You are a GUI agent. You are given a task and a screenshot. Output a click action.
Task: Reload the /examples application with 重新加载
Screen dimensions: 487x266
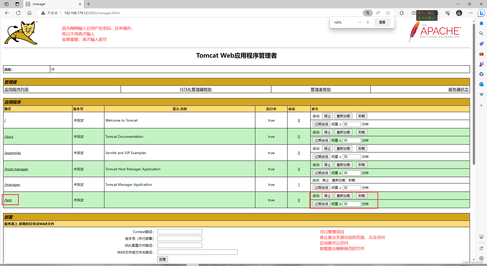(x=343, y=148)
